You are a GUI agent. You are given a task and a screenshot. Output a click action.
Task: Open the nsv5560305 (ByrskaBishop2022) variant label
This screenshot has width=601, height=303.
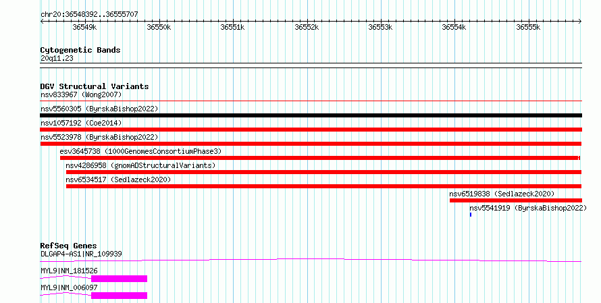99,109
